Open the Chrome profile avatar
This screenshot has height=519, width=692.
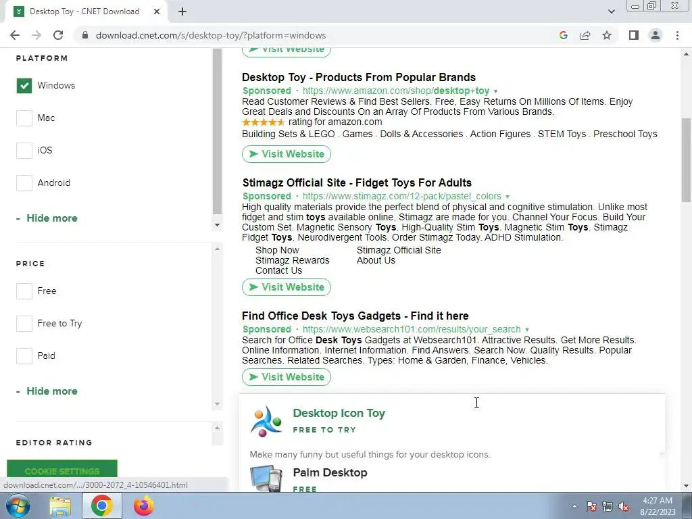[656, 35]
